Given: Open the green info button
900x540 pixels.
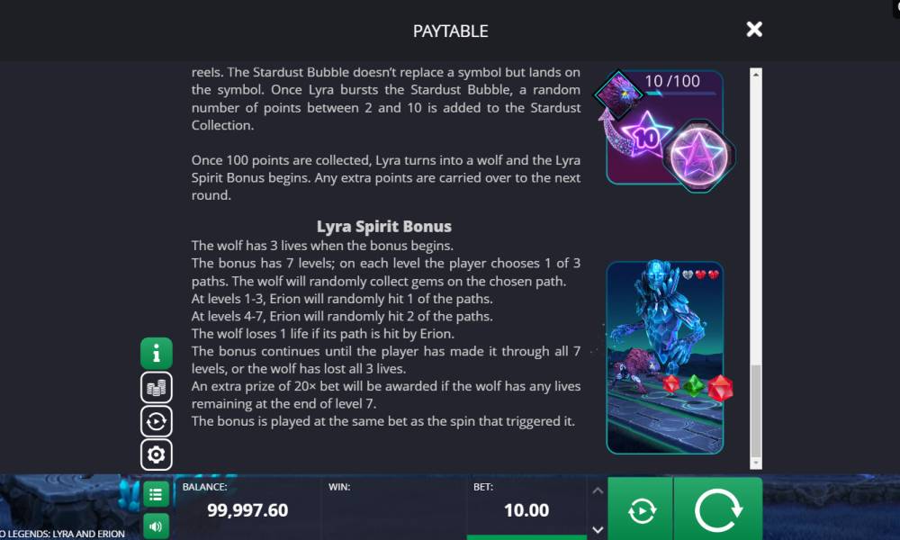Looking at the screenshot, I should pos(156,354).
